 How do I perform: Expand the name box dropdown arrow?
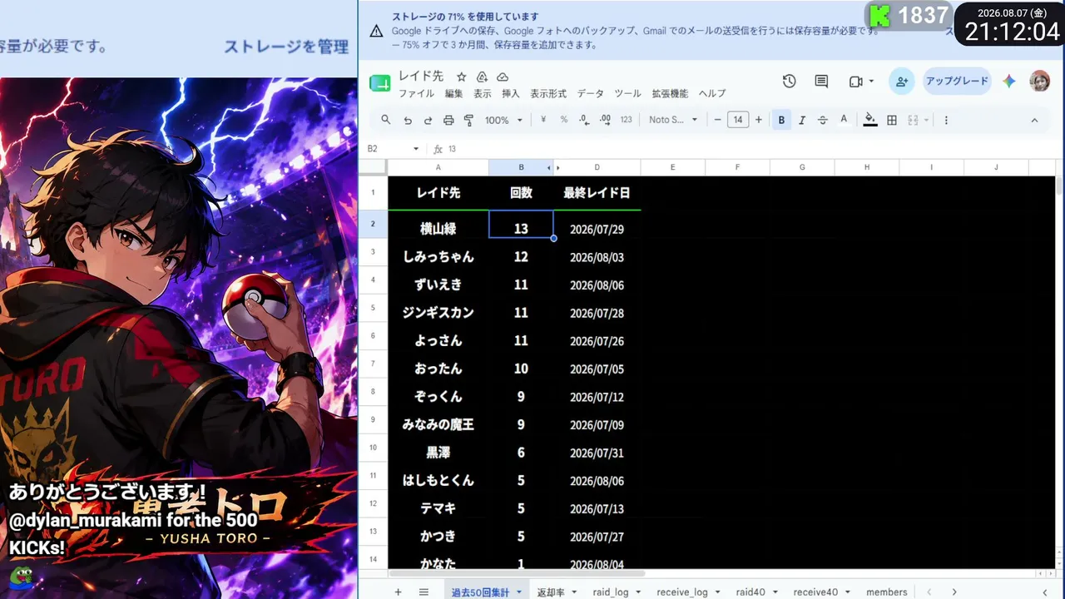click(416, 149)
